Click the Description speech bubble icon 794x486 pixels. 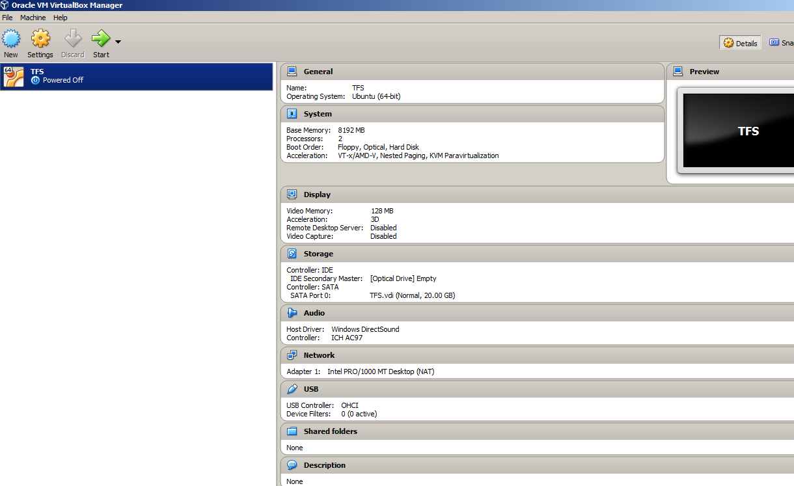[292, 465]
